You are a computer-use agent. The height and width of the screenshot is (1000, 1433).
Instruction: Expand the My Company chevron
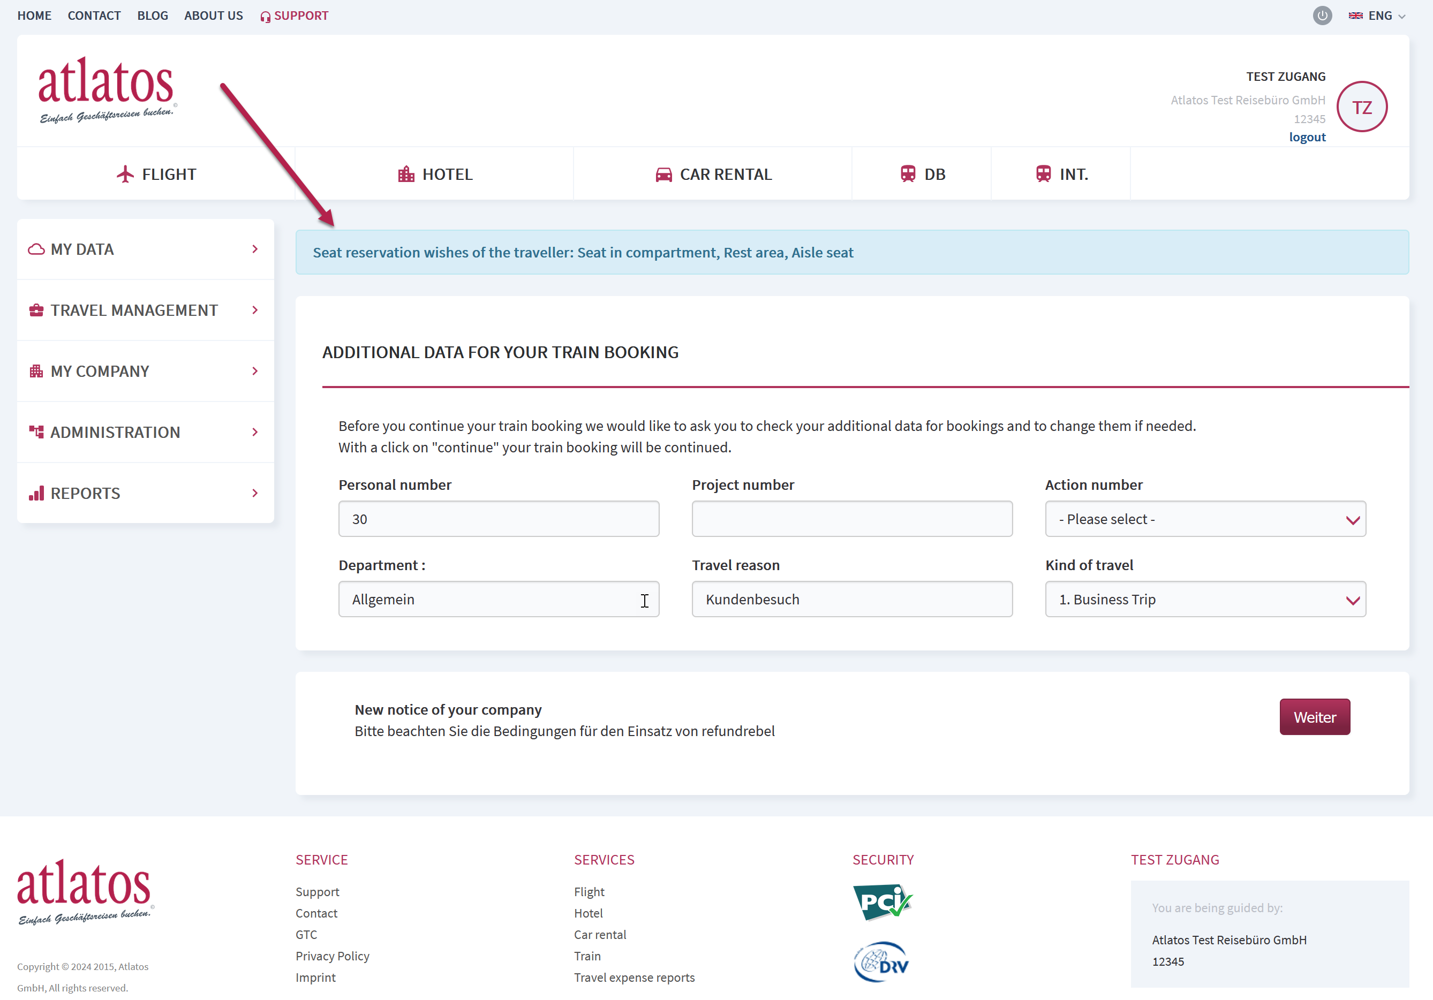click(255, 371)
